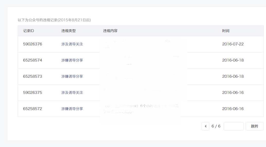Screen dimensions: 266x147
Task: Click the 记录ID column header
Action: coord(29,31)
